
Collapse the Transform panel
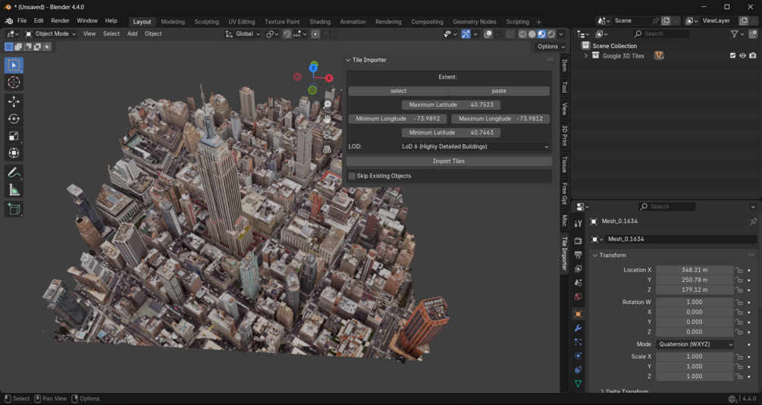click(x=595, y=256)
